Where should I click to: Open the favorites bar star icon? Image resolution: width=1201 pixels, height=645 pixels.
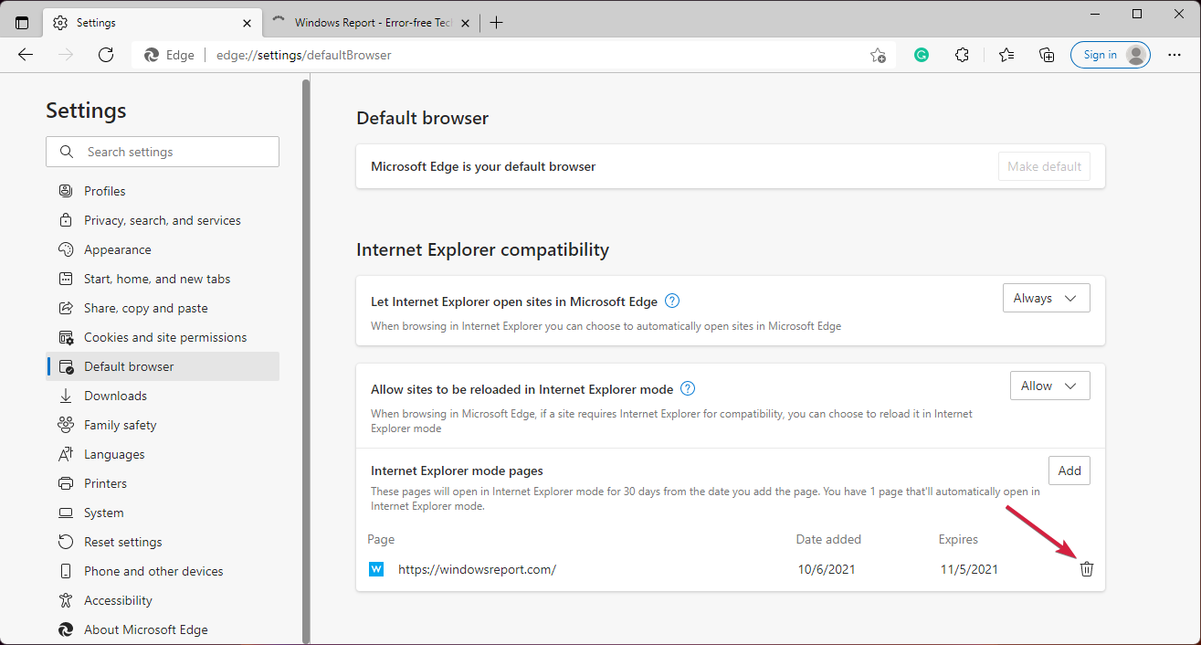(x=1006, y=55)
